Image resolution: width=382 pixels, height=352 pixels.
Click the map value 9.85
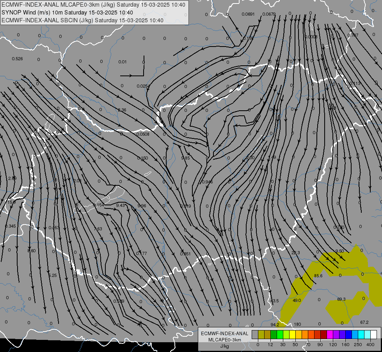[x=185, y=158]
